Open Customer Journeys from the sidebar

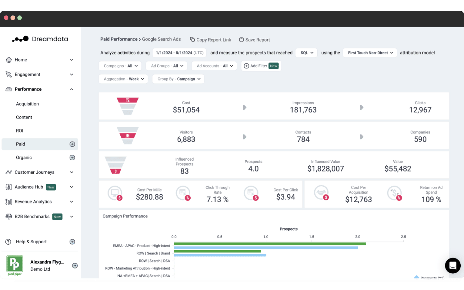coord(9,172)
